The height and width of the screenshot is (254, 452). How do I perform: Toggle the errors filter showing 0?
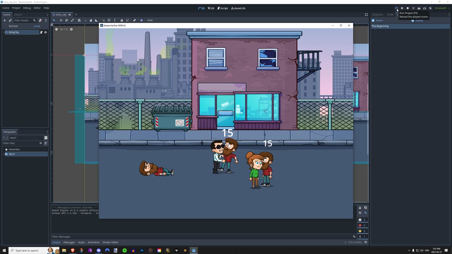click(362, 225)
